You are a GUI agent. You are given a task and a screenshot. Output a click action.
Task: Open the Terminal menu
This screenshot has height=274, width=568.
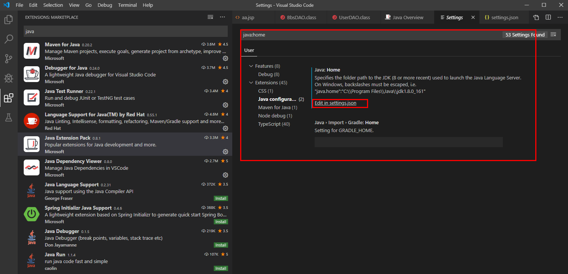click(127, 5)
